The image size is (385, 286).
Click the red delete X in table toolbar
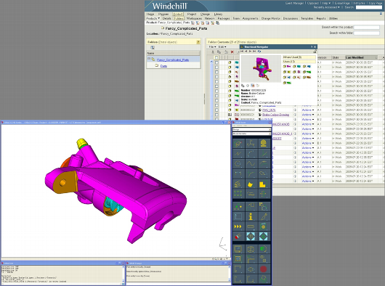click(x=232, y=52)
